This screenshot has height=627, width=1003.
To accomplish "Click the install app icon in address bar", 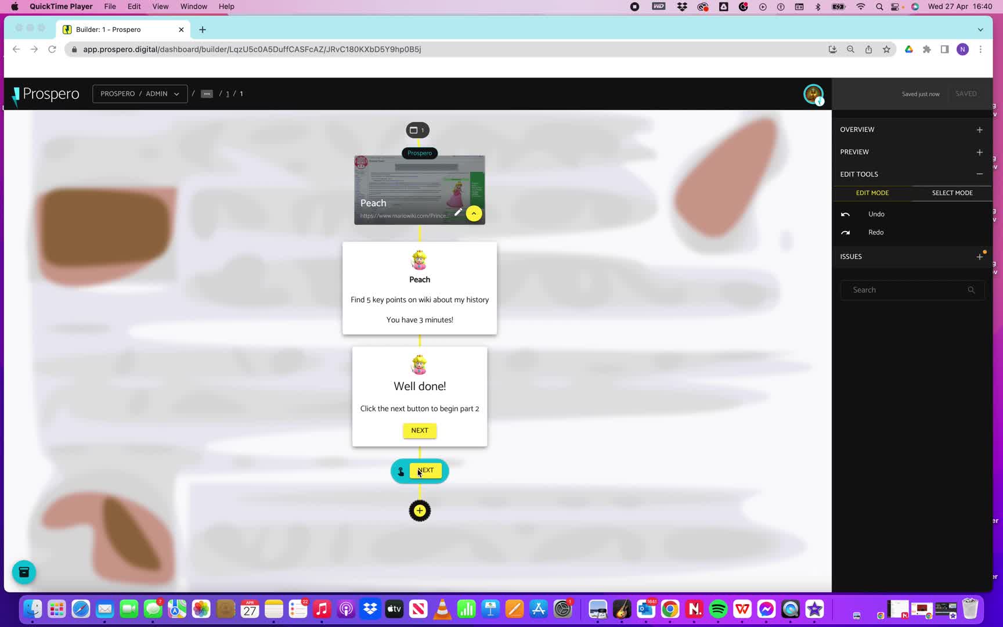I will tap(832, 49).
